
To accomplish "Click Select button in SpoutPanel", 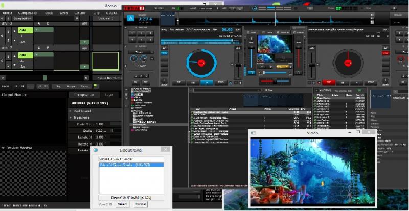I will pos(122,204).
